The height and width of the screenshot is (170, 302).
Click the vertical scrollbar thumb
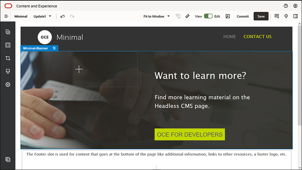point(299,76)
